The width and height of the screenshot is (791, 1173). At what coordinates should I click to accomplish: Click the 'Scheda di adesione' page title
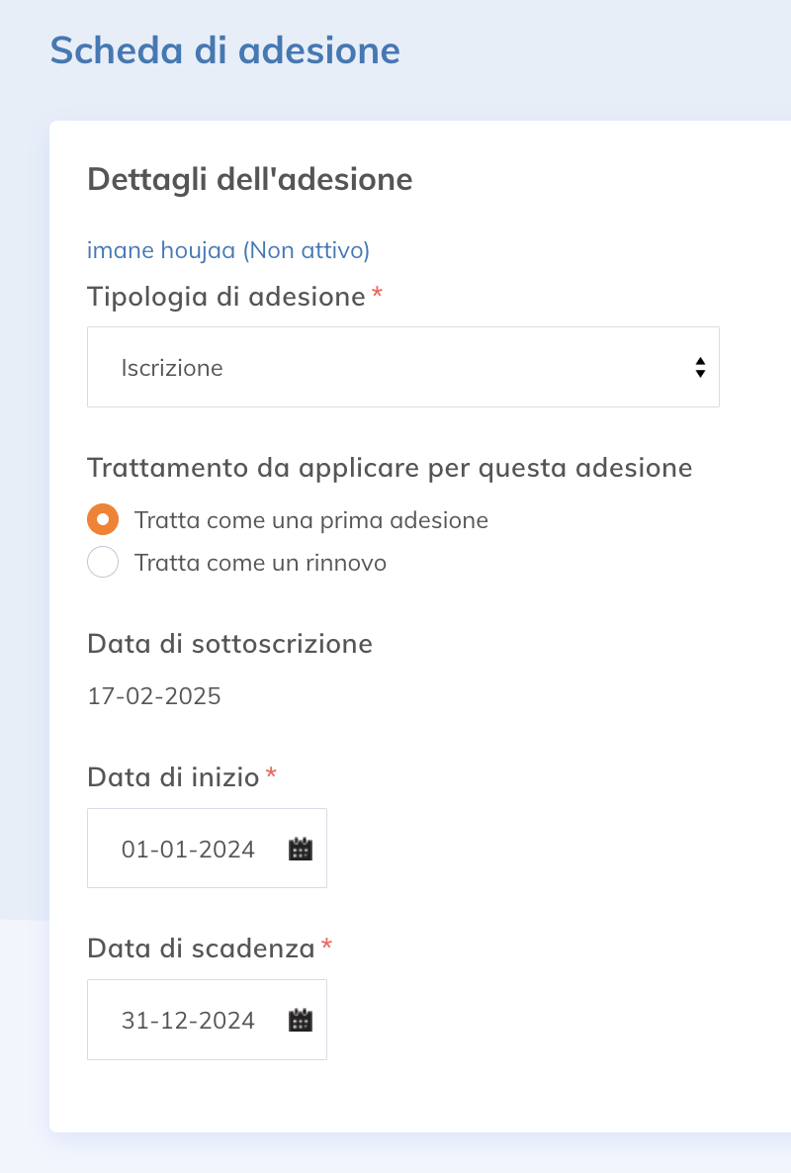225,50
